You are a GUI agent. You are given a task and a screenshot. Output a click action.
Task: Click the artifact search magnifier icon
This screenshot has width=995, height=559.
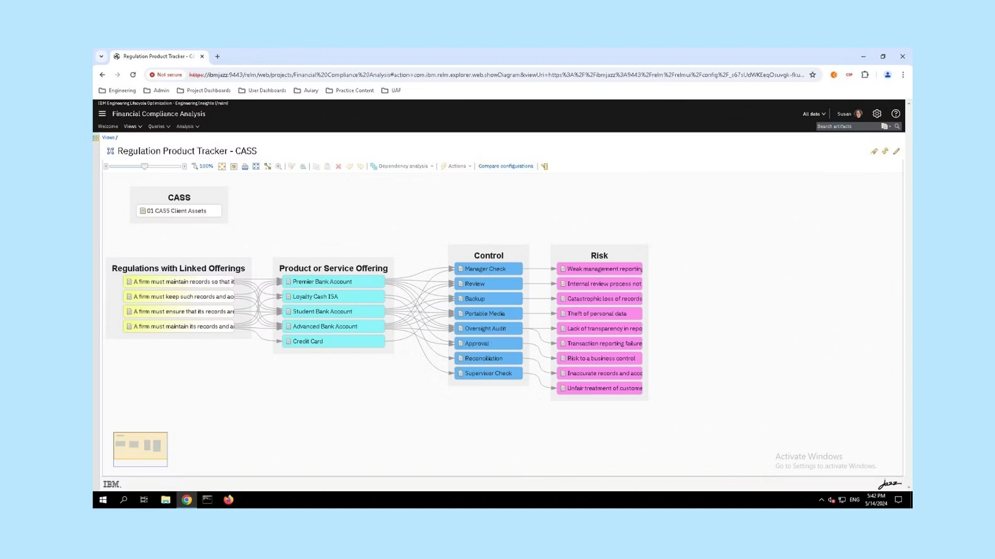(897, 126)
